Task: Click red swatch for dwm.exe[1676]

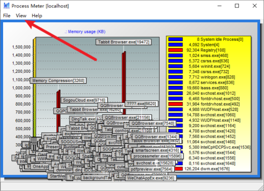Action: click(179, 169)
